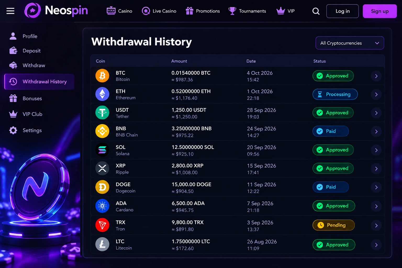Click the Bonuses gift icon in sidebar
This screenshot has width=402, height=268.
[x=13, y=98]
